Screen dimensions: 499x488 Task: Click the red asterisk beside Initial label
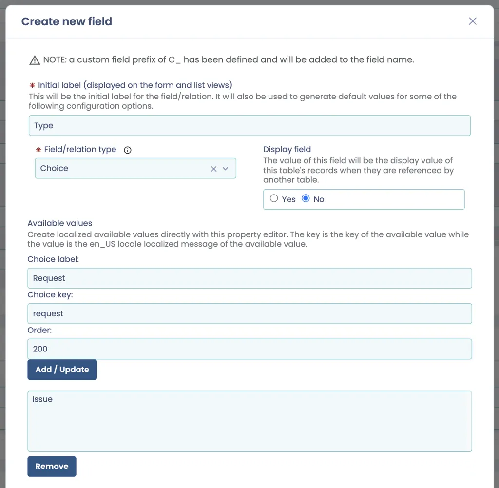(x=33, y=85)
